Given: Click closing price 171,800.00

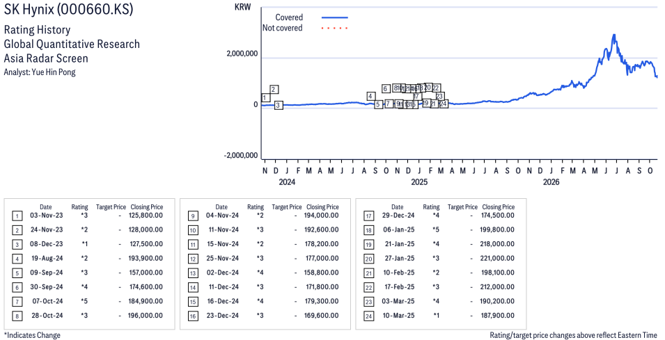Looking at the screenshot, I should tap(322, 287).
